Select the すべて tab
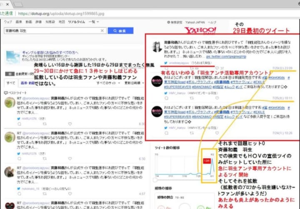The width and height of the screenshot is (300, 209). click(x=10, y=83)
